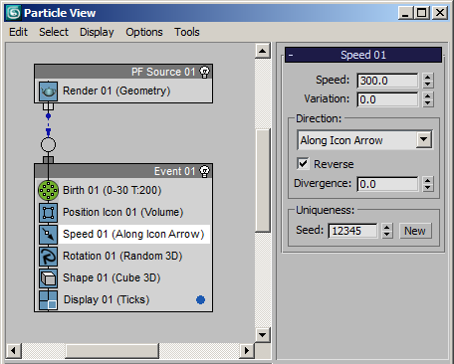This screenshot has width=454, height=364.
Task: Uncheck the Reverse checkbox
Action: [303, 164]
